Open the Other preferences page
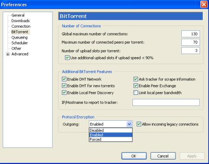 coord(16,48)
